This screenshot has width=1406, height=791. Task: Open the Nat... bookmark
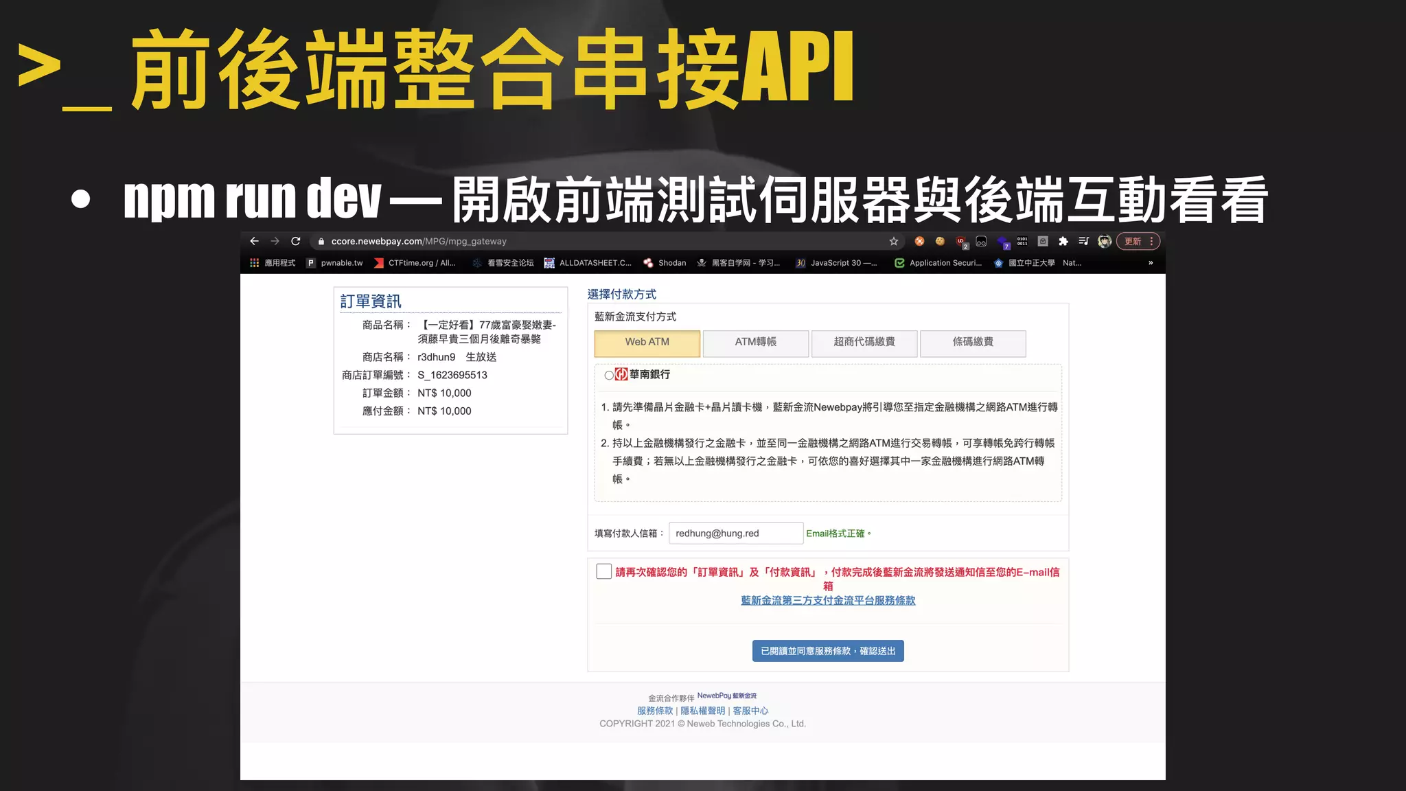coord(1072,263)
